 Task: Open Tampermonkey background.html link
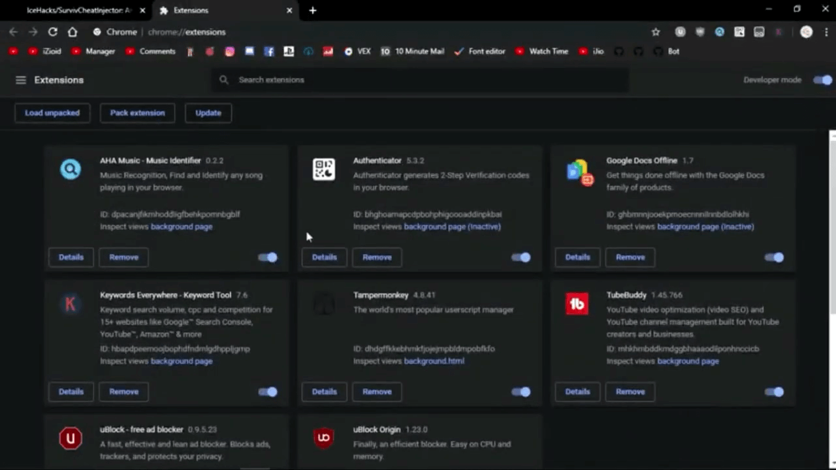click(x=434, y=361)
